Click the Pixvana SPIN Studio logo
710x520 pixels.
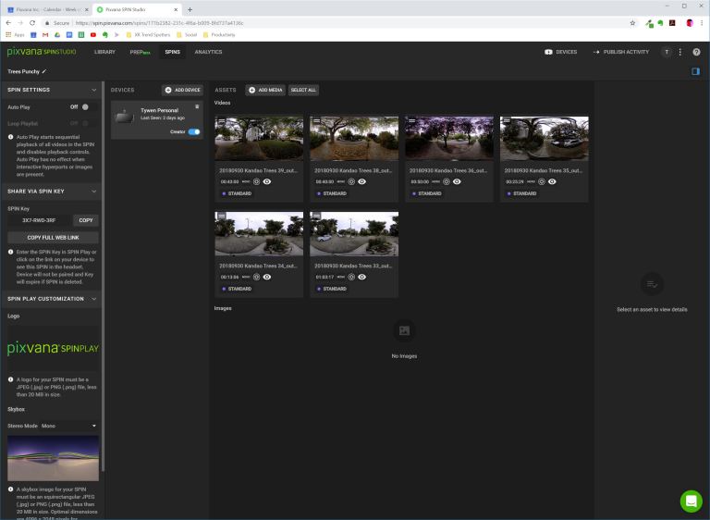coord(42,52)
